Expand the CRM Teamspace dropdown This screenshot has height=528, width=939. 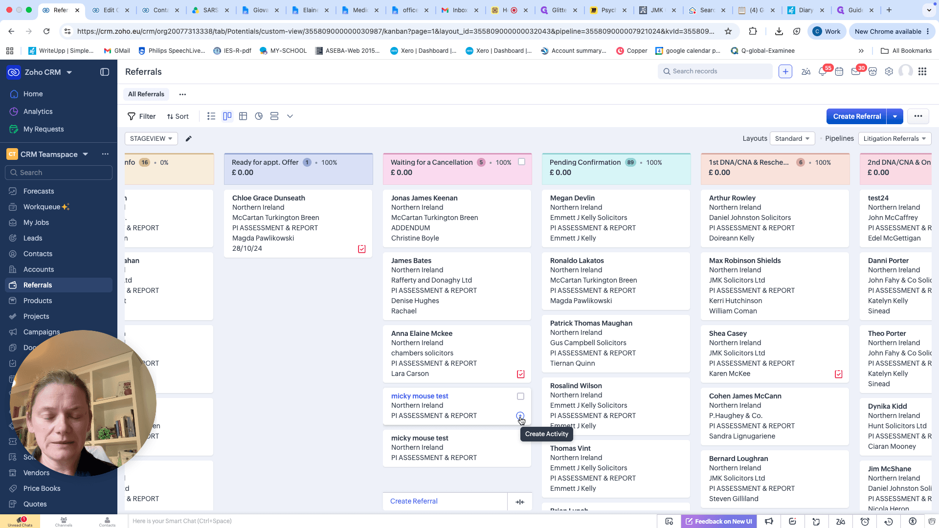[x=86, y=154]
